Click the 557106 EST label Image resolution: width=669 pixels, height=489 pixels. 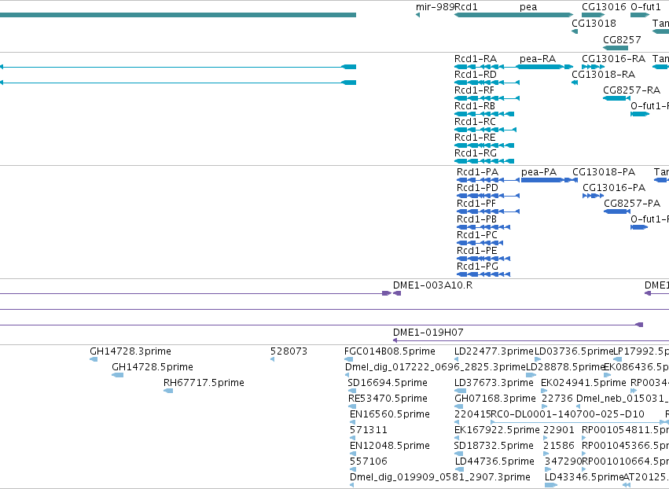pyautogui.click(x=369, y=461)
